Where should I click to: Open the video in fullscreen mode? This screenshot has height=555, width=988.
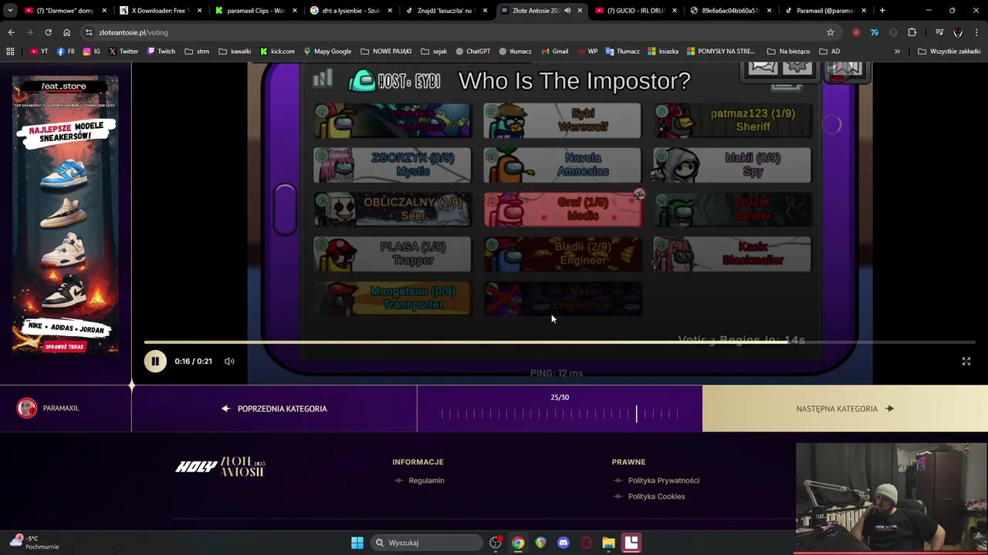(x=966, y=361)
